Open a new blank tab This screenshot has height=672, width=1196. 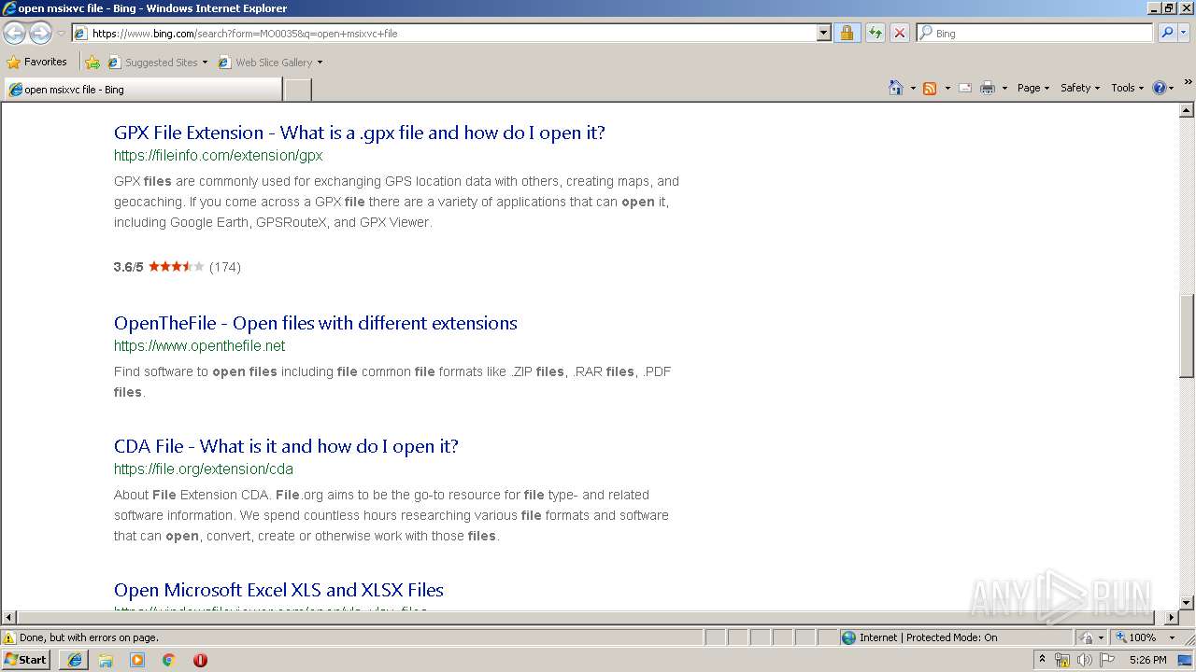297,90
